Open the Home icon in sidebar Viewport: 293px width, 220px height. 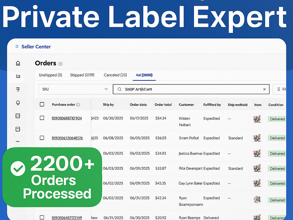click(x=18, y=63)
